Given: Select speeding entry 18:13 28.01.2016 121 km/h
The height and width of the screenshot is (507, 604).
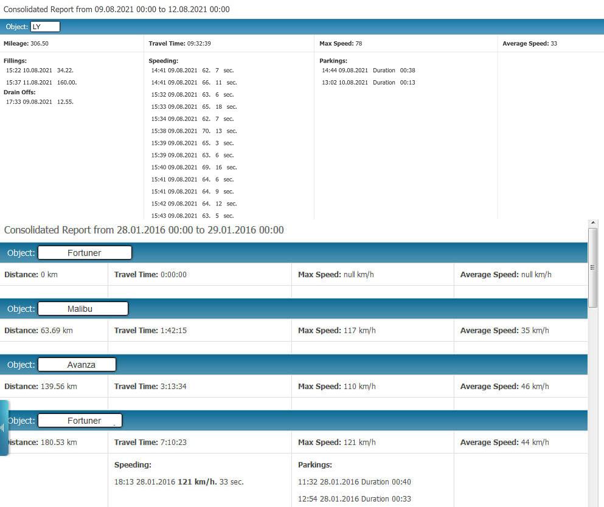Looking at the screenshot, I should point(179,481).
